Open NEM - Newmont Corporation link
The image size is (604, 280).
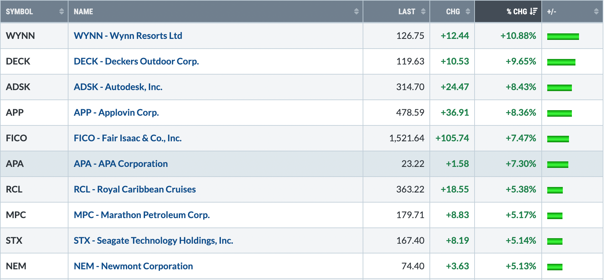(133, 266)
